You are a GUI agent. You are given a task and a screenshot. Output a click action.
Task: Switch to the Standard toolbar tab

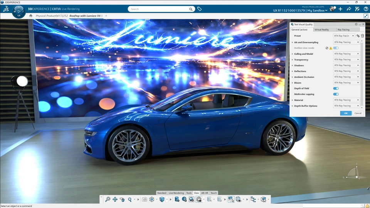161,193
